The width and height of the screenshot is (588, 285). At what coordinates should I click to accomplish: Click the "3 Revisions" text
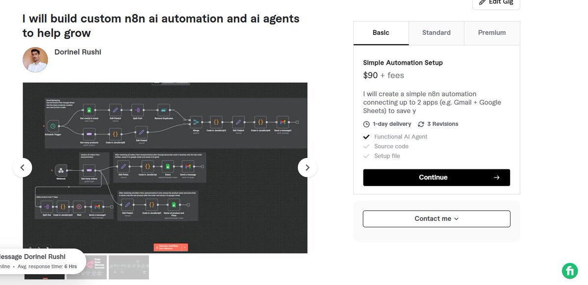tap(443, 124)
